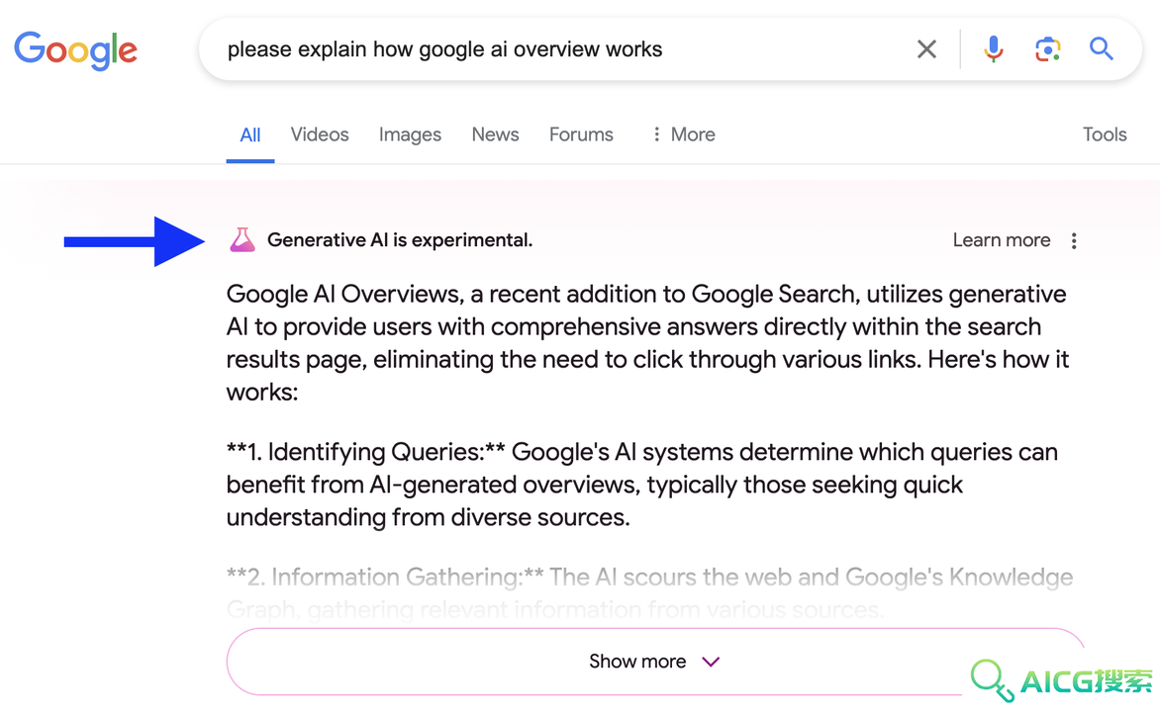This screenshot has width=1160, height=712.
Task: Switch to the Images tab
Action: 410,134
